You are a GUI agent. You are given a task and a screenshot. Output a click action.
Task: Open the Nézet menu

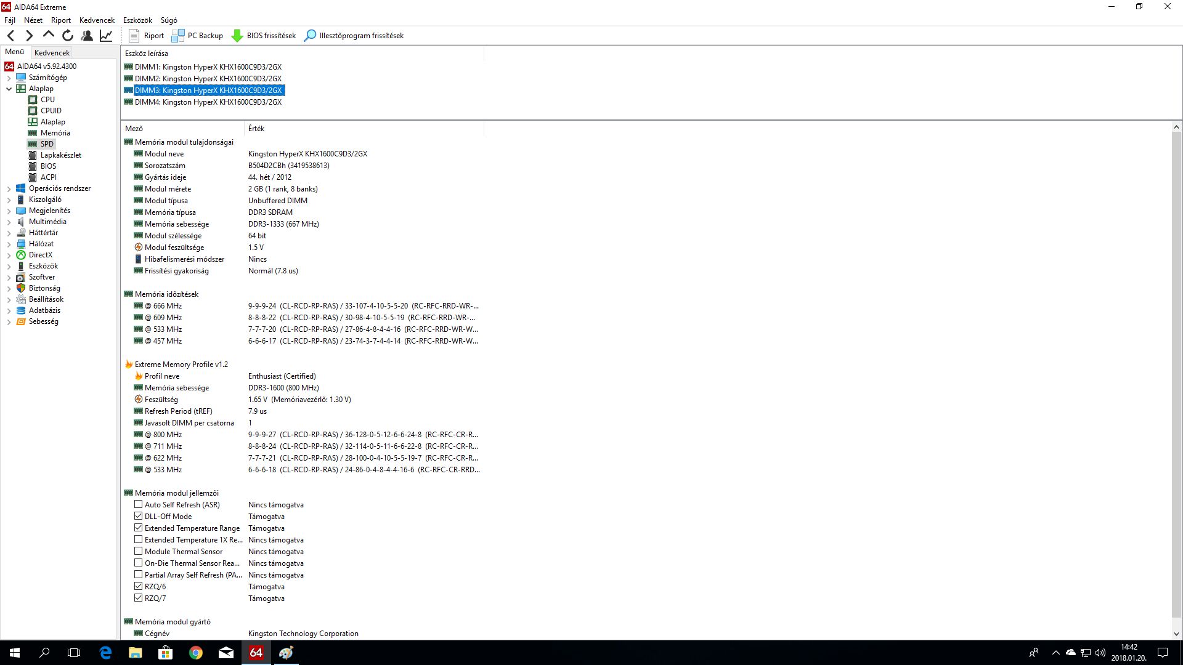33,20
